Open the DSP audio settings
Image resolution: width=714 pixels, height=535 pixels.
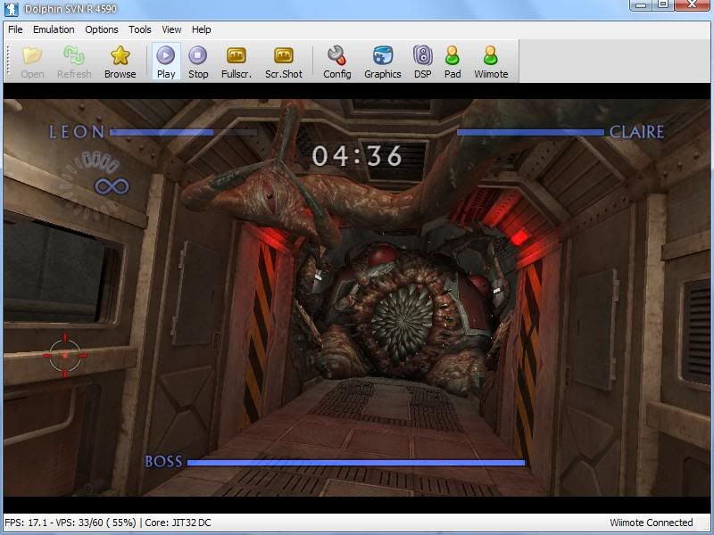422,62
